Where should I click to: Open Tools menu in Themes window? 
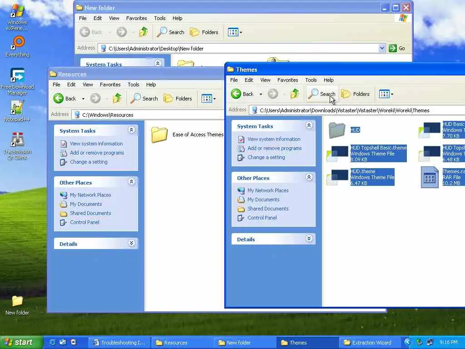(311, 80)
